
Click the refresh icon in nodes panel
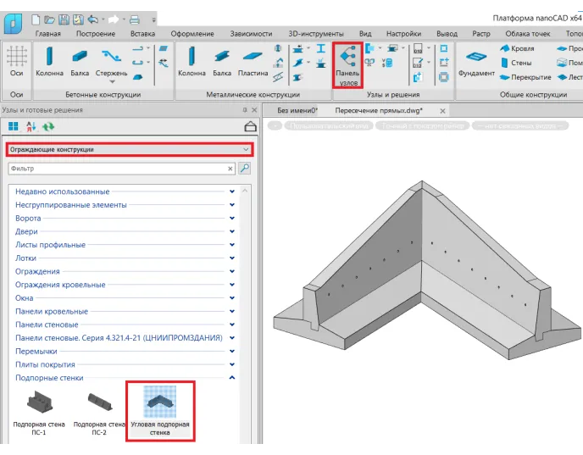(x=48, y=127)
